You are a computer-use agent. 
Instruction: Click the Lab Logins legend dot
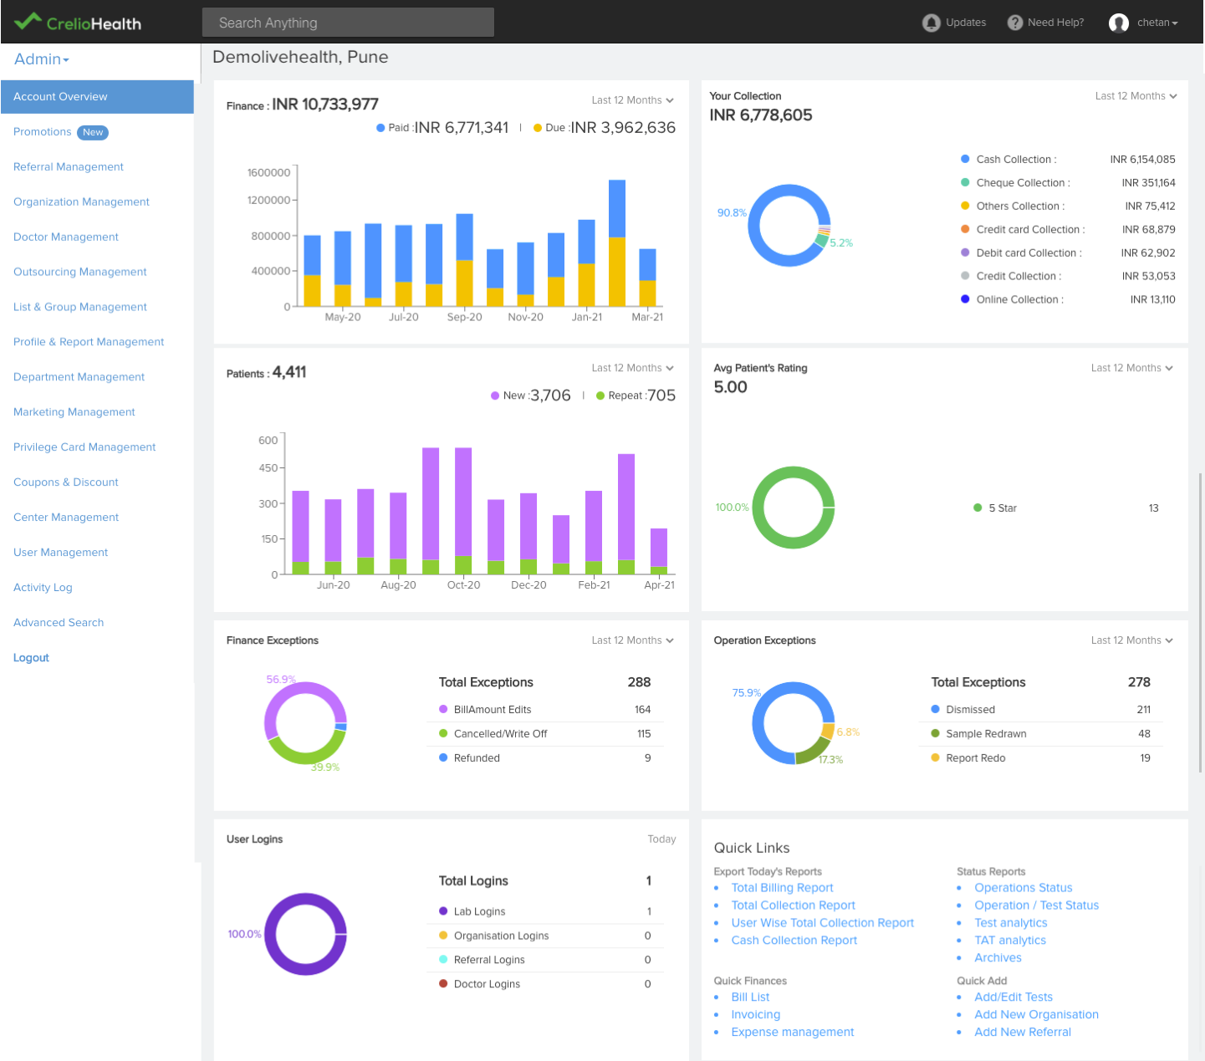coord(443,911)
